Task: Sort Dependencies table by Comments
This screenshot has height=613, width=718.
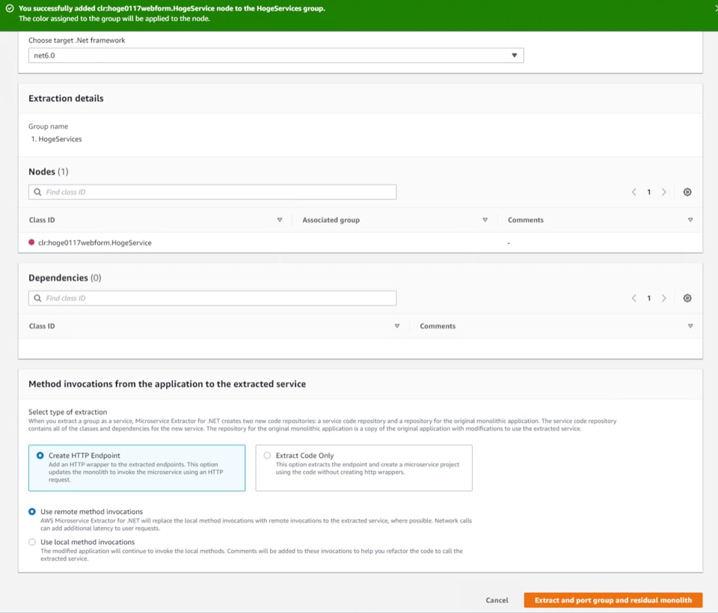Action: click(690, 326)
